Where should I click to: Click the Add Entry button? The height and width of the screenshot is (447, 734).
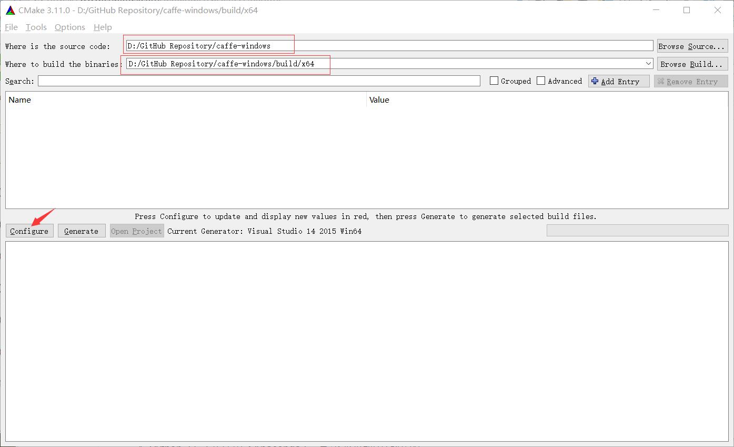pos(619,82)
